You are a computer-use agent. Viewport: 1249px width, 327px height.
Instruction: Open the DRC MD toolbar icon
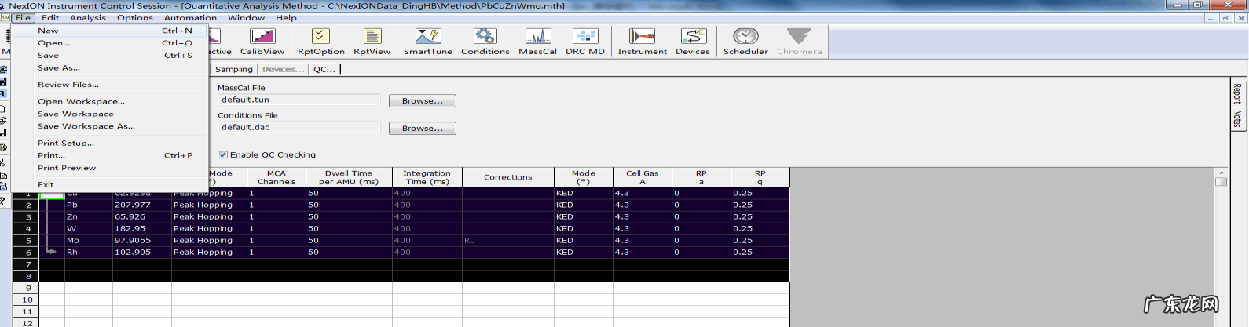coord(585,41)
